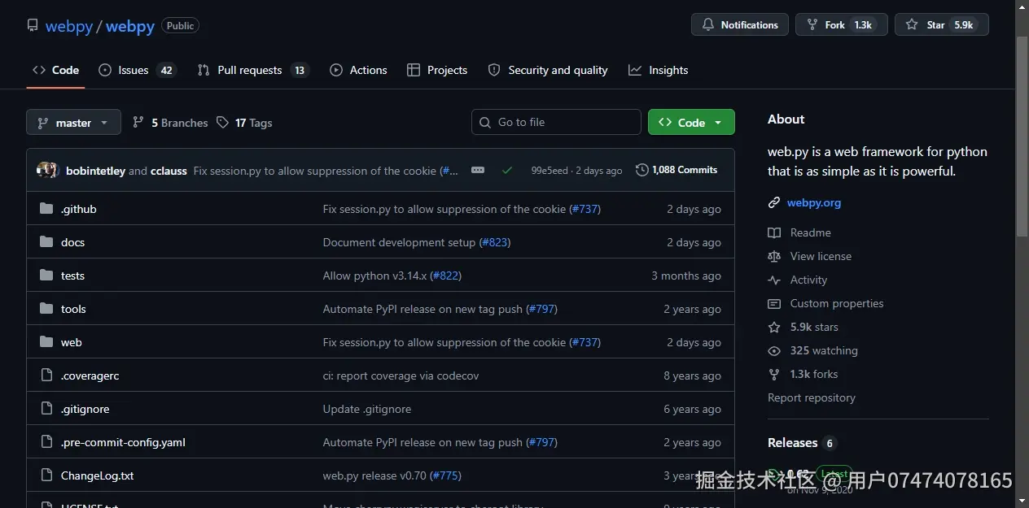The image size is (1029, 508).
Task: Open "Update .gitignore" commit message
Action: [x=367, y=409]
